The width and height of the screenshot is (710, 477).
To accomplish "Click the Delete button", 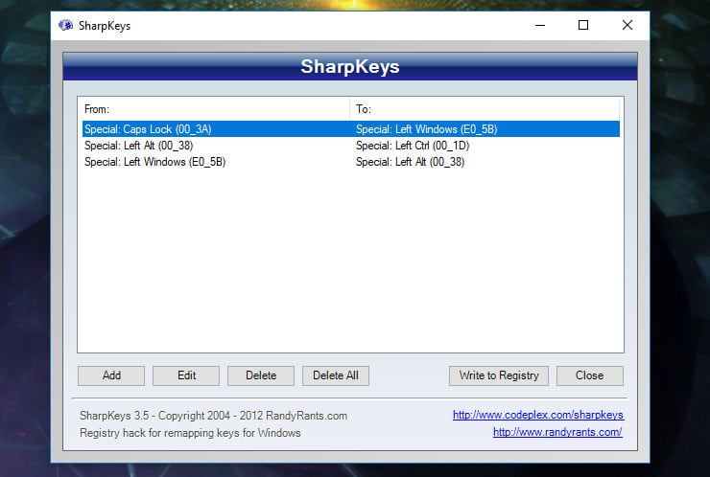I will [261, 375].
